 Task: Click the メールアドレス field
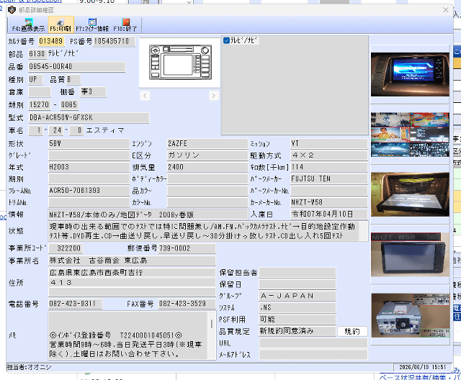coord(313,355)
